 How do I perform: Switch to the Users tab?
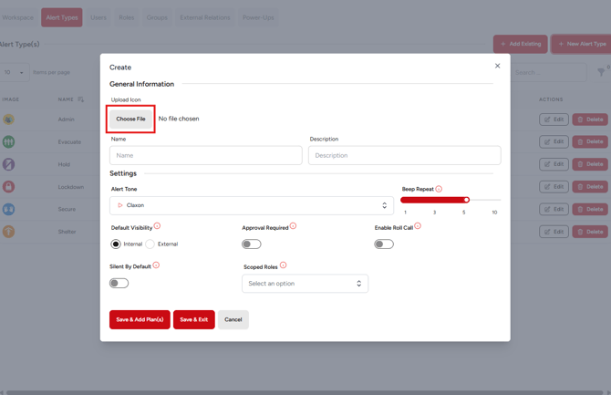(x=98, y=17)
